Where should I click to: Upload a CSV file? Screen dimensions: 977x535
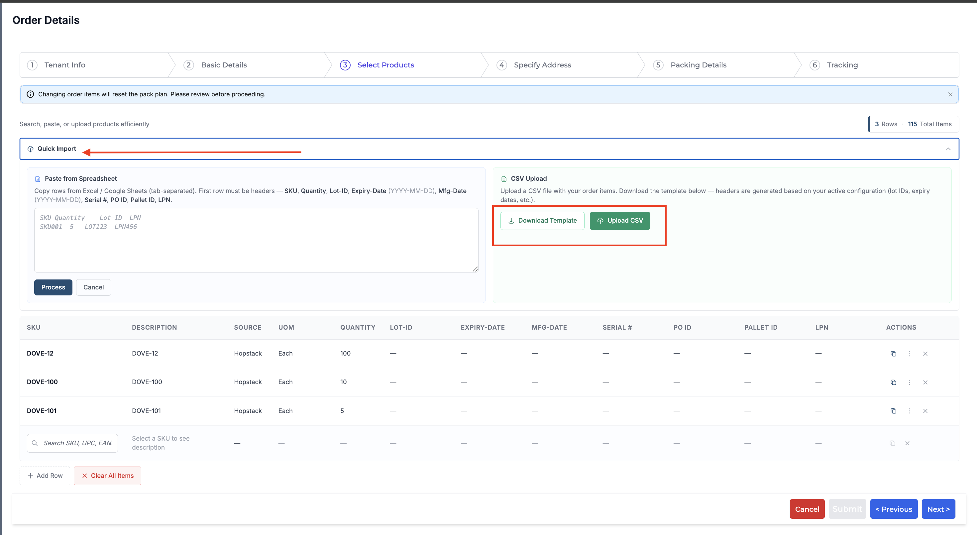620,221
